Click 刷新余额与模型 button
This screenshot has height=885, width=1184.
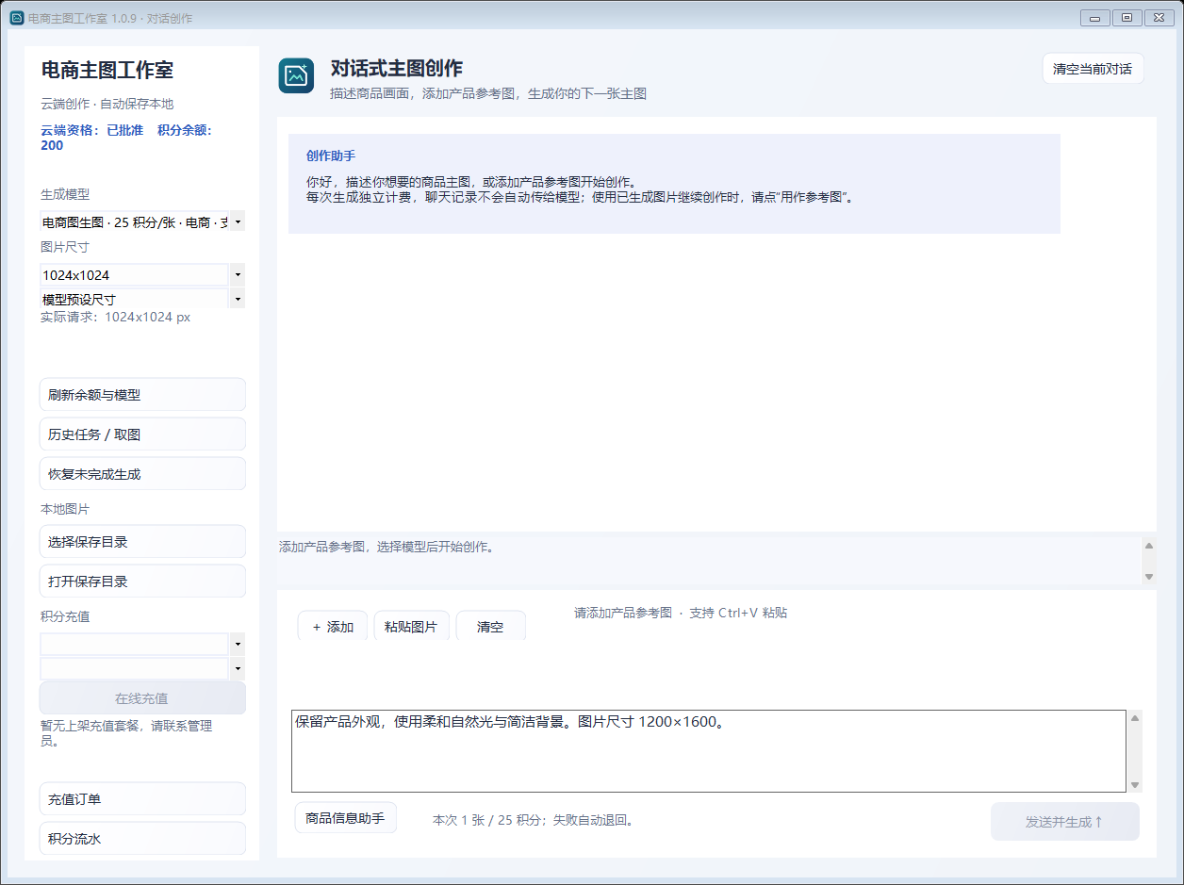(142, 395)
